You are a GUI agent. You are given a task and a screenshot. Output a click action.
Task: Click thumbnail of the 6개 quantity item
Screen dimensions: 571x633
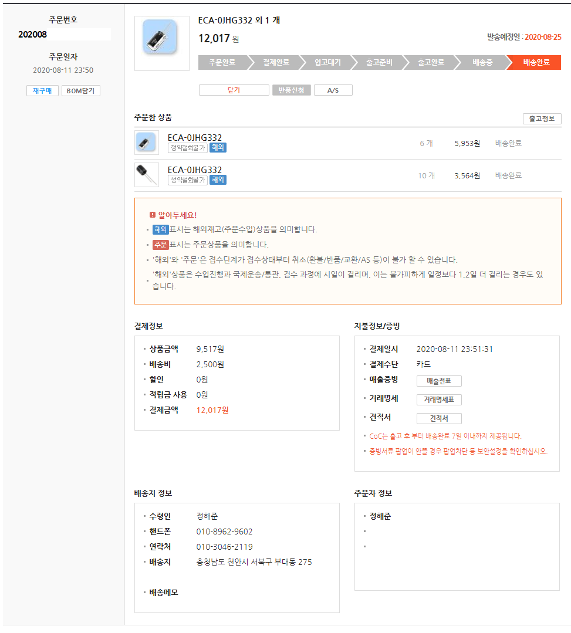click(x=146, y=143)
